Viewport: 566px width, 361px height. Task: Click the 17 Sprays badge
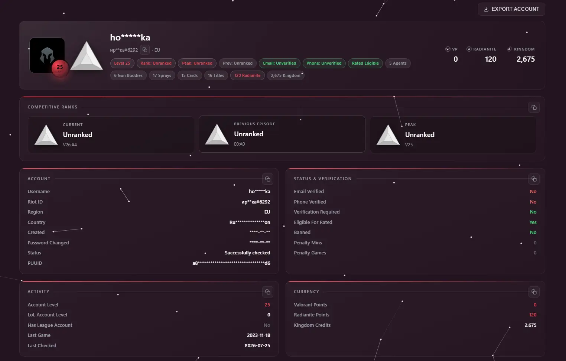coord(162,75)
